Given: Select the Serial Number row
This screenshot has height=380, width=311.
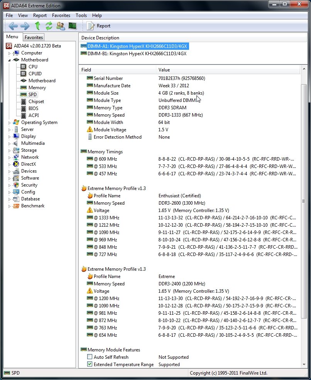Looking at the screenshot, I should 190,78.
